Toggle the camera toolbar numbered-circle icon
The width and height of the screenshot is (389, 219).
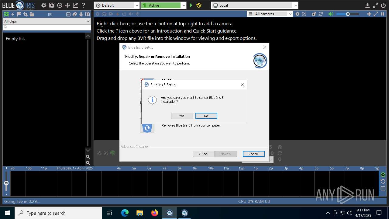click(x=314, y=14)
